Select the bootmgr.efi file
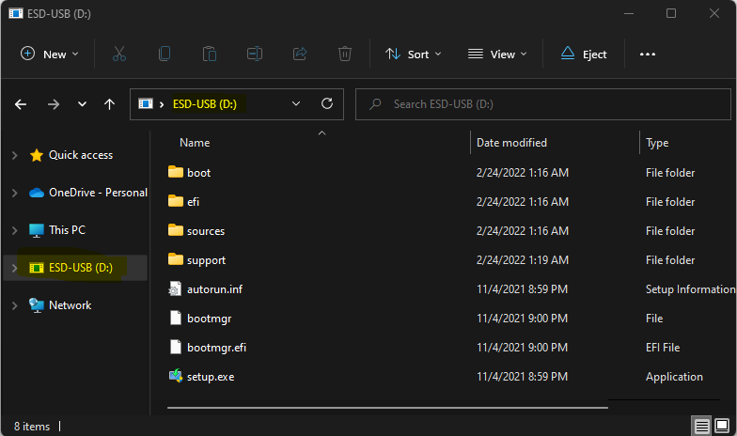 pyautogui.click(x=216, y=348)
